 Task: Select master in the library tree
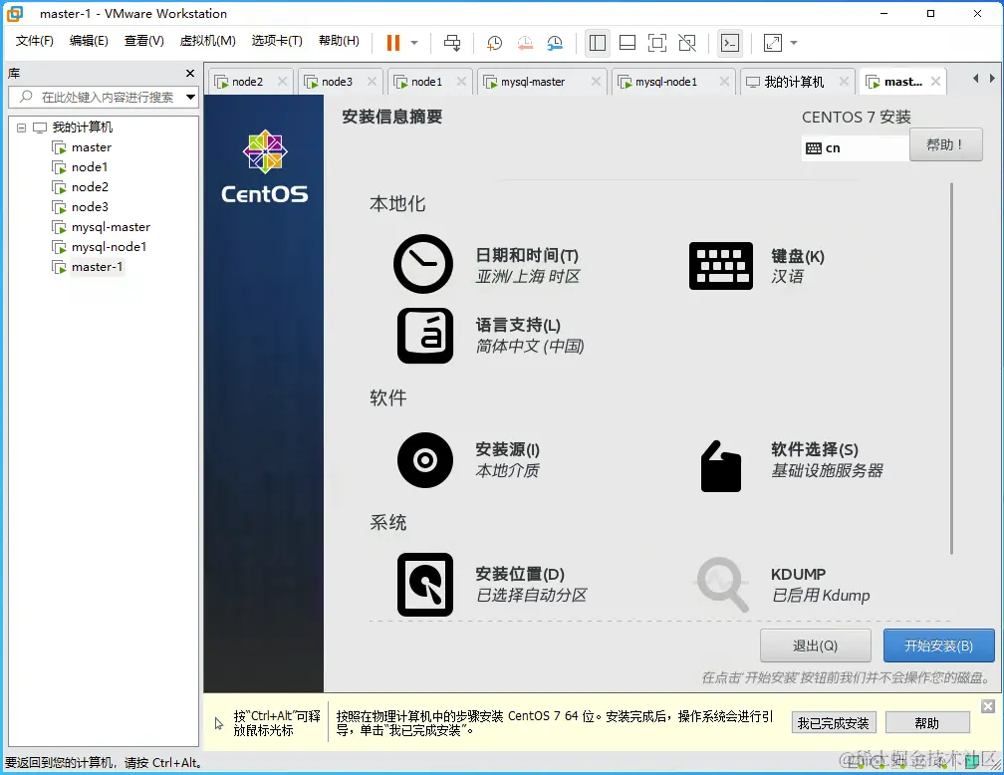[92, 147]
